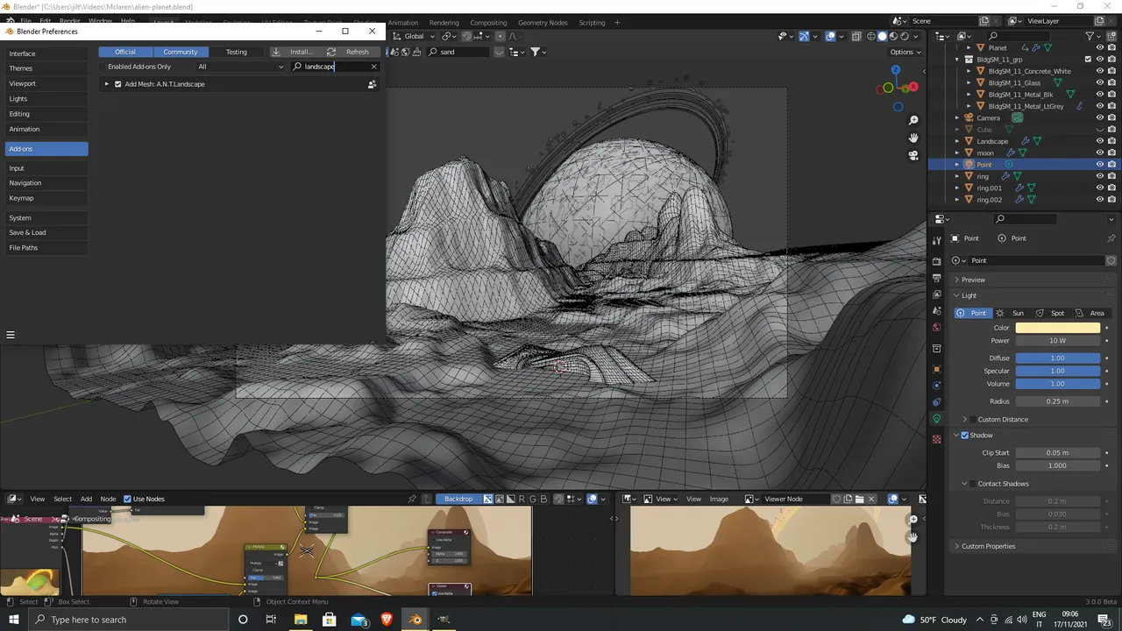Open the Keymap preferences section
1122x631 pixels.
tap(46, 198)
